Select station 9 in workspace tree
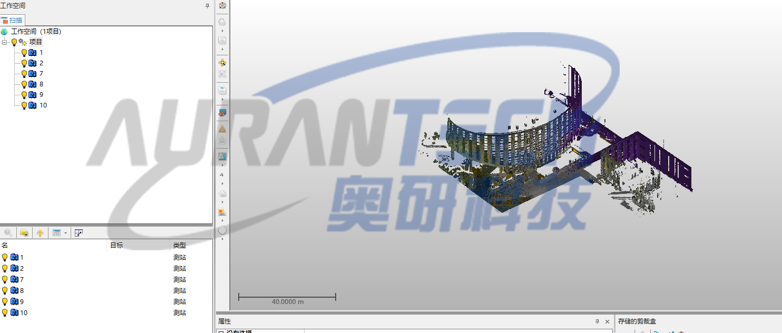 click(41, 95)
